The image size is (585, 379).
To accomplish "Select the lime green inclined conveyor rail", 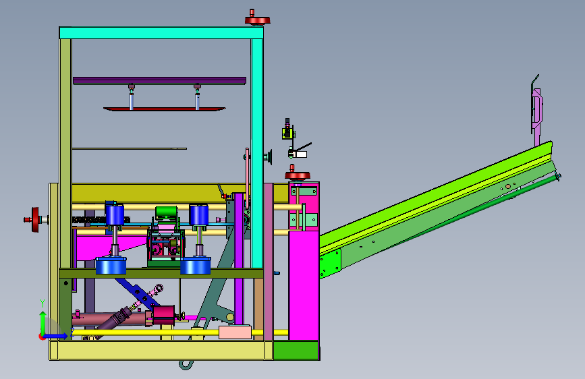I will coord(436,196).
